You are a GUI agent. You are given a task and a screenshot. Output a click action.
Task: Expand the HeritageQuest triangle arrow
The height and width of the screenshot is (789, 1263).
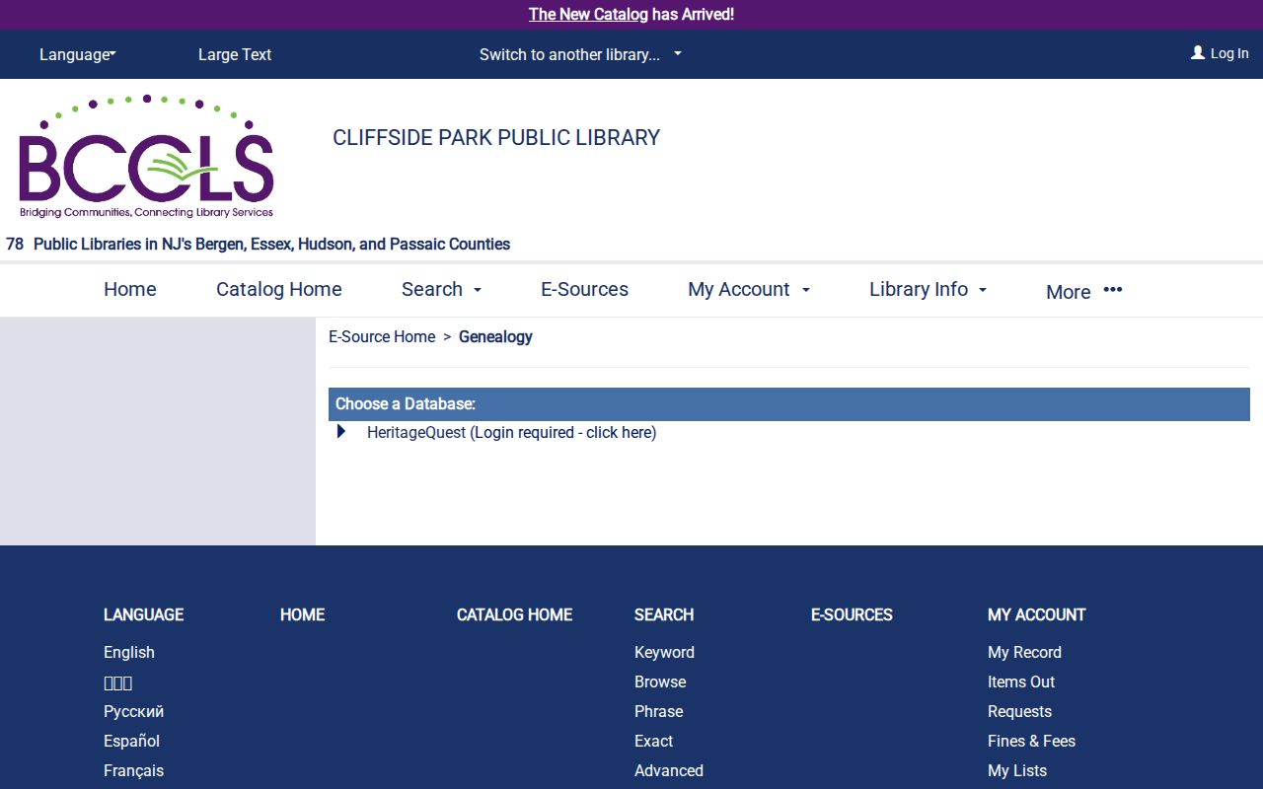(x=341, y=431)
